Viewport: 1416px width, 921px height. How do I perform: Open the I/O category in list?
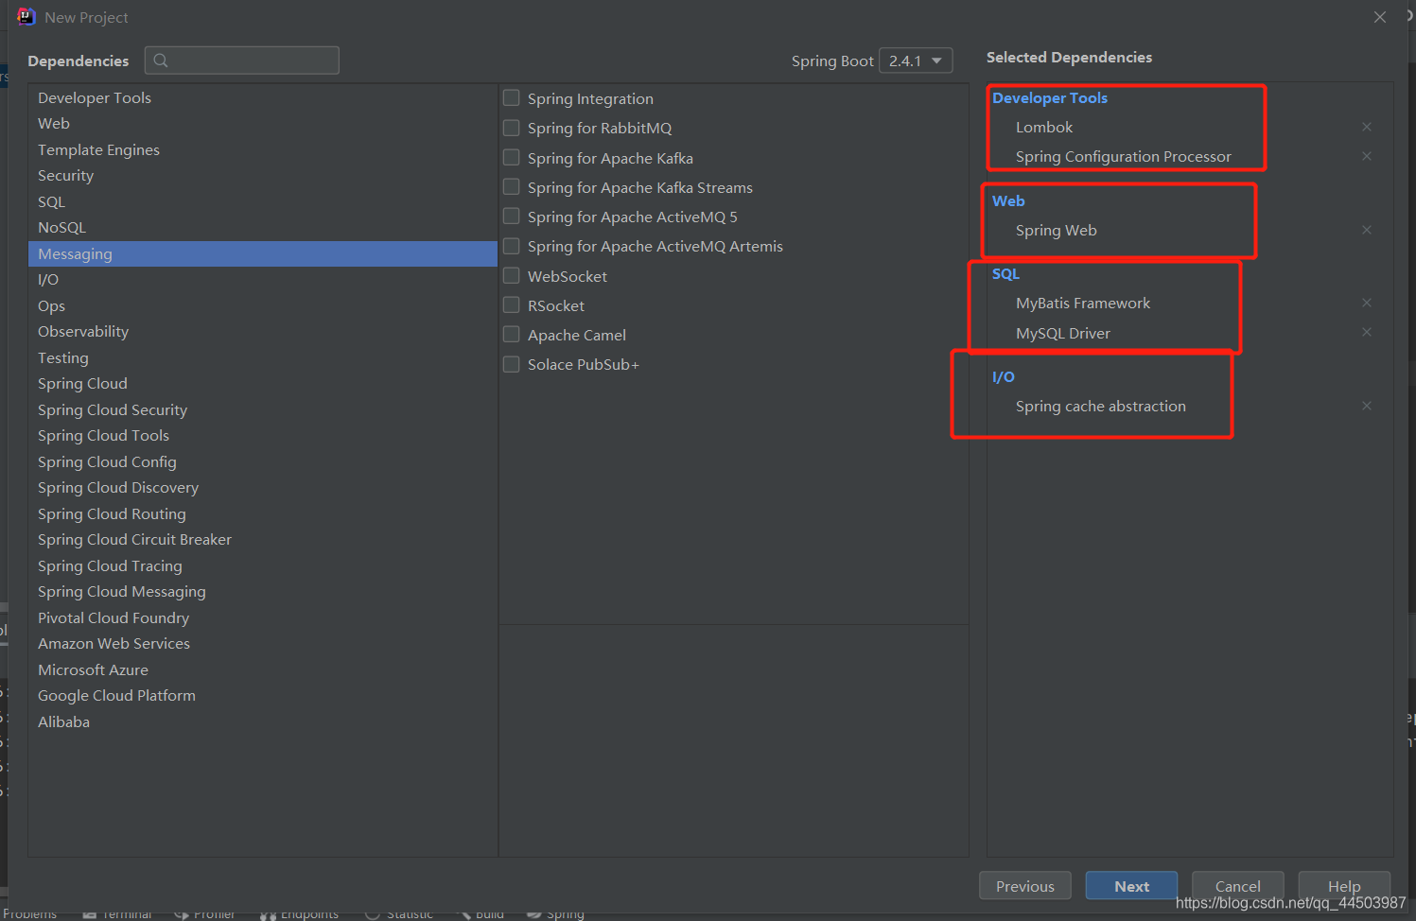click(263, 280)
